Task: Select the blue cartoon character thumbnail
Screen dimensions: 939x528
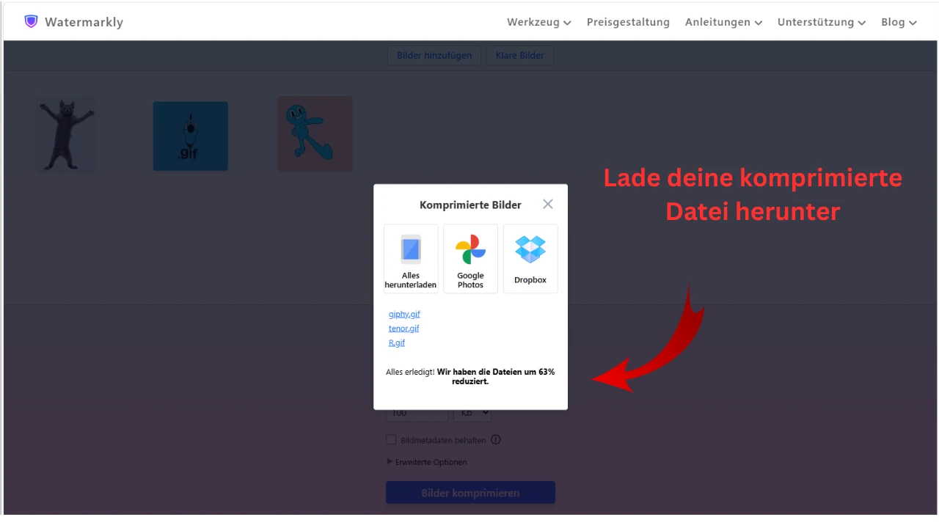Action: click(x=315, y=134)
